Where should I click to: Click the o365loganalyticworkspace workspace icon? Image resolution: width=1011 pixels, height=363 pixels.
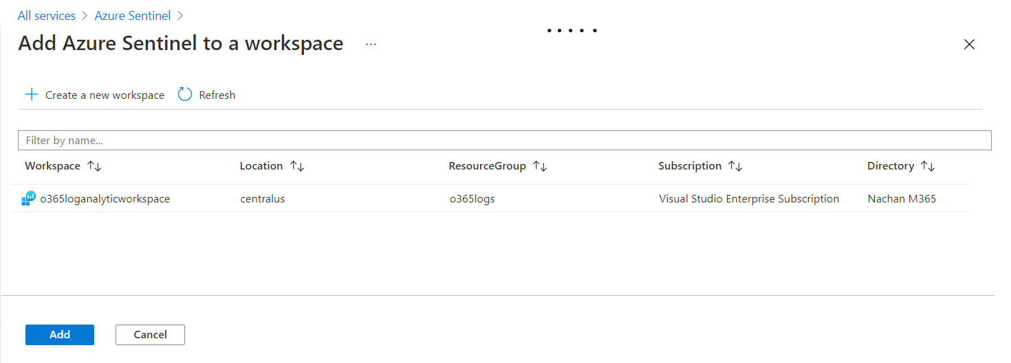point(29,198)
